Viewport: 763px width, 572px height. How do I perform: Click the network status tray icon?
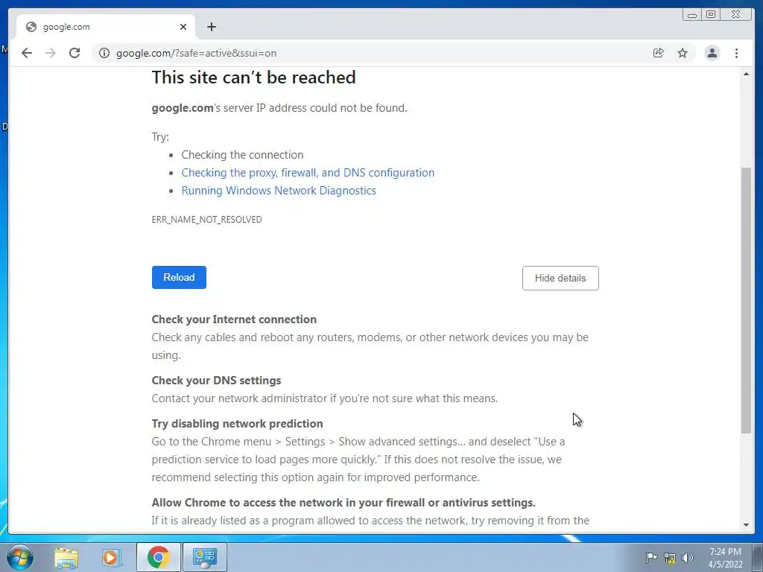670,558
